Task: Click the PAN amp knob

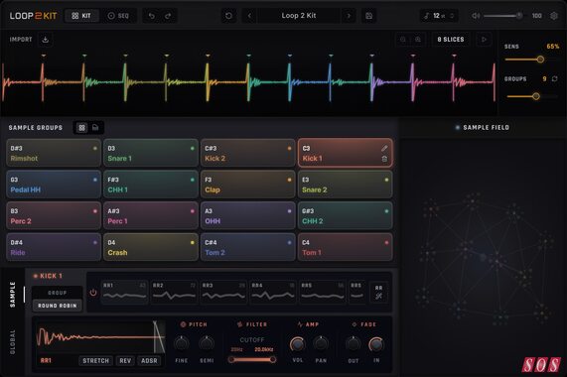Action: pos(321,344)
